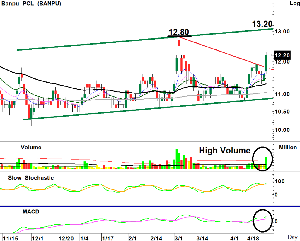Click the 11.00 price axis label
The width and height of the screenshot is (300, 241).
click(282, 94)
